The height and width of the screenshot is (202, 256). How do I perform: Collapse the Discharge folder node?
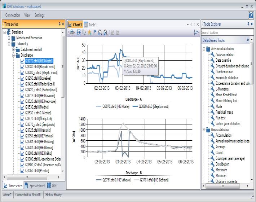[x=14, y=55]
